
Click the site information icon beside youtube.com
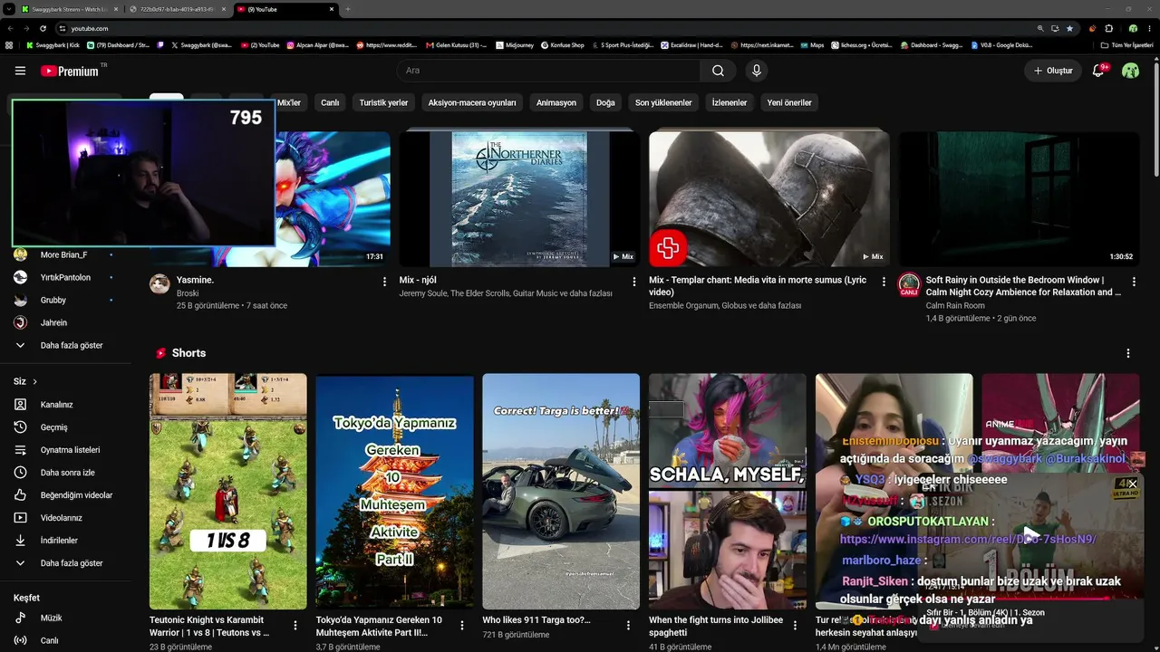[62, 28]
